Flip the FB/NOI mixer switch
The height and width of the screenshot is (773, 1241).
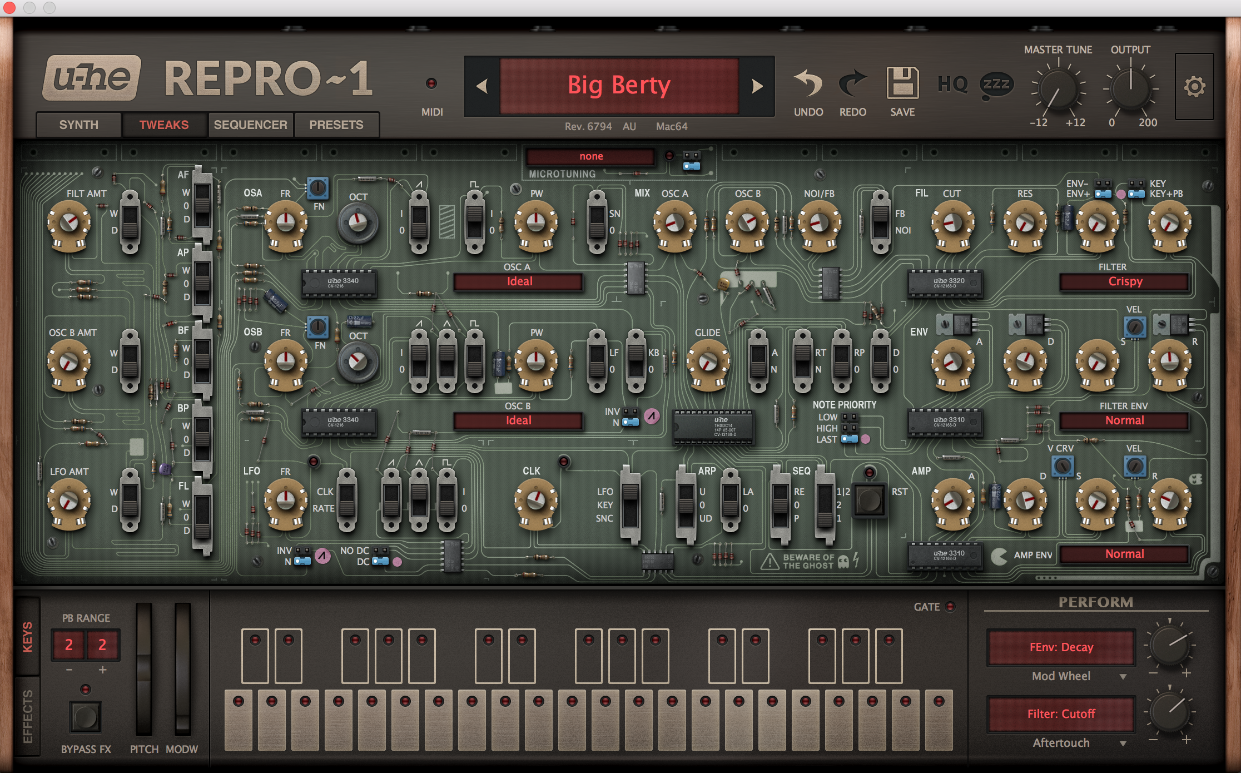coord(881,222)
